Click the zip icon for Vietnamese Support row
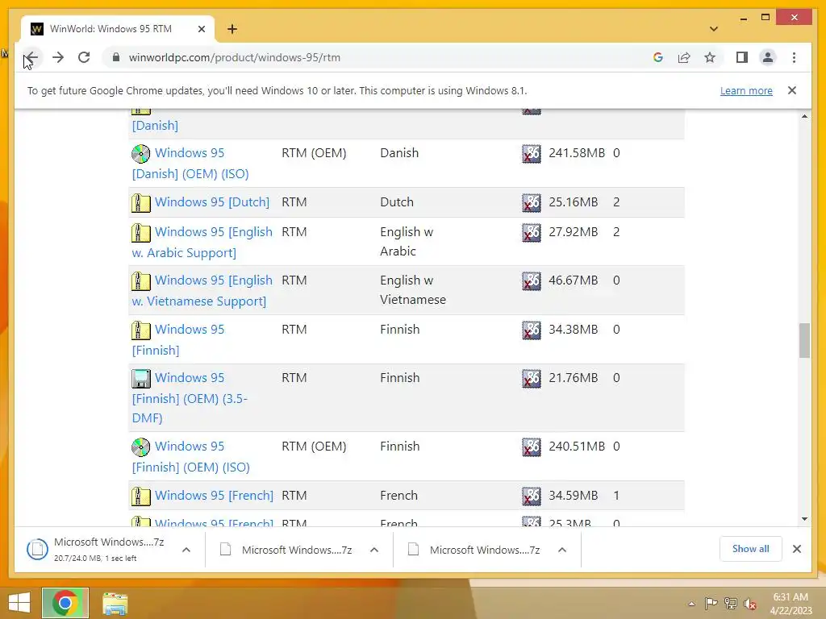The height and width of the screenshot is (619, 826). (x=140, y=281)
